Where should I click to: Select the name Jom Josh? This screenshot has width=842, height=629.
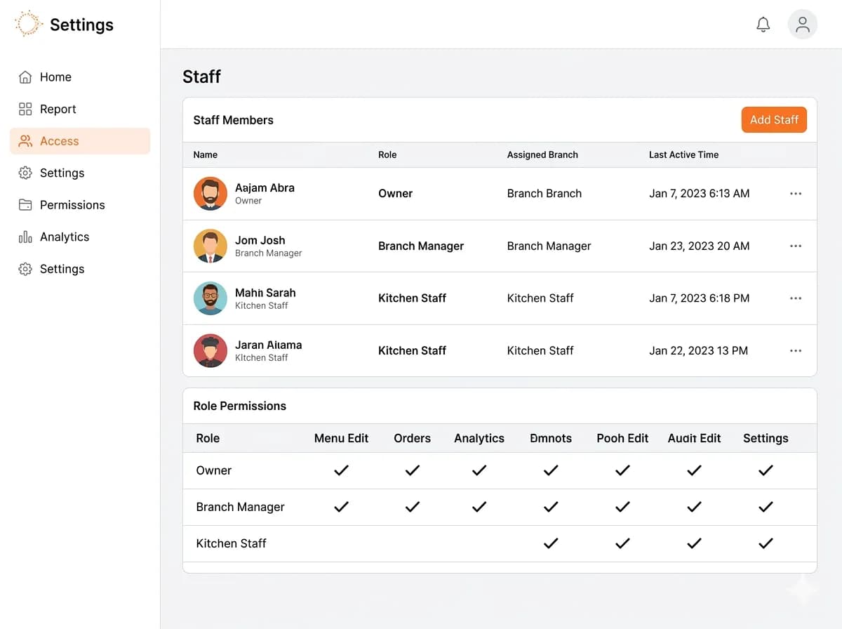pos(260,240)
